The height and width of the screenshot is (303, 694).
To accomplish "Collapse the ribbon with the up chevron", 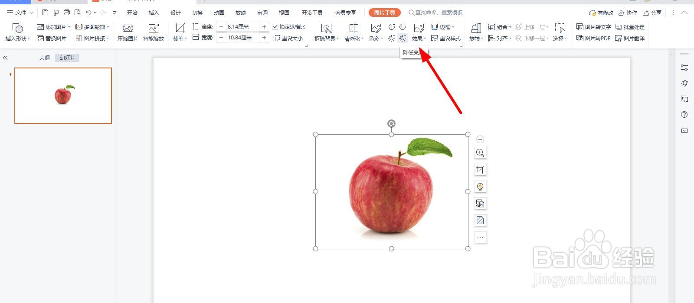I will tap(684, 13).
